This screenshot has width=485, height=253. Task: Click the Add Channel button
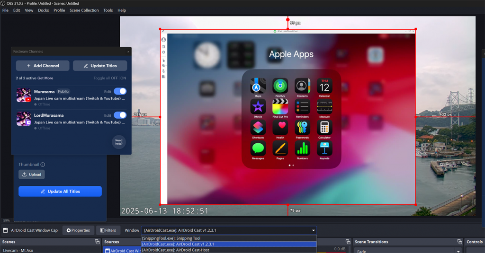pyautogui.click(x=43, y=66)
